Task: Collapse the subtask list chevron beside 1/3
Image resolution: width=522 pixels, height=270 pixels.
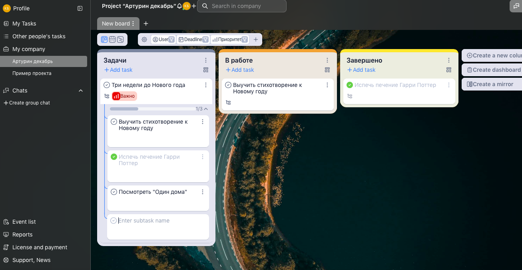Action: 206,109
